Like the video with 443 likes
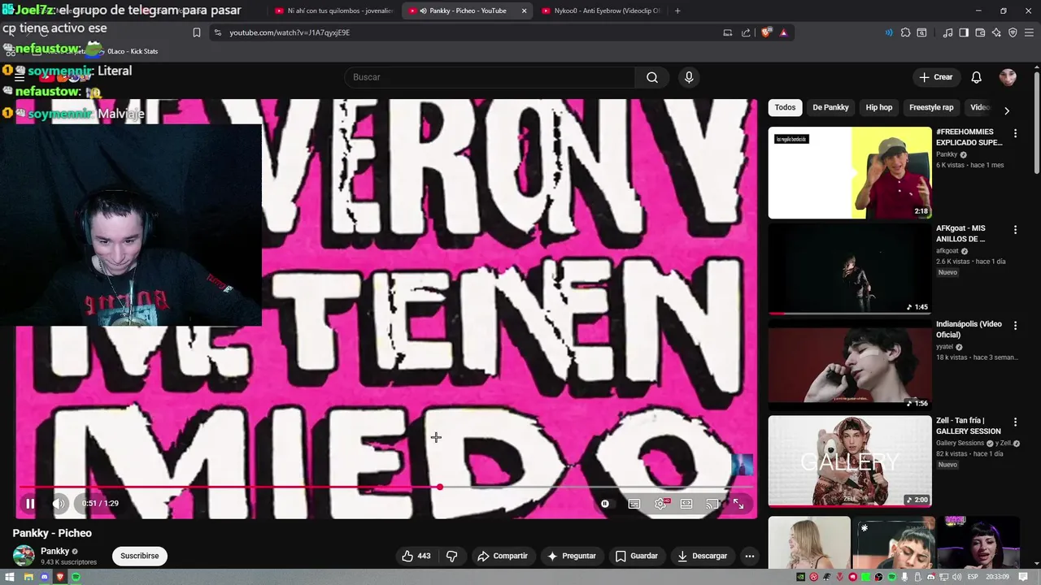1041x585 pixels. pyautogui.click(x=416, y=556)
